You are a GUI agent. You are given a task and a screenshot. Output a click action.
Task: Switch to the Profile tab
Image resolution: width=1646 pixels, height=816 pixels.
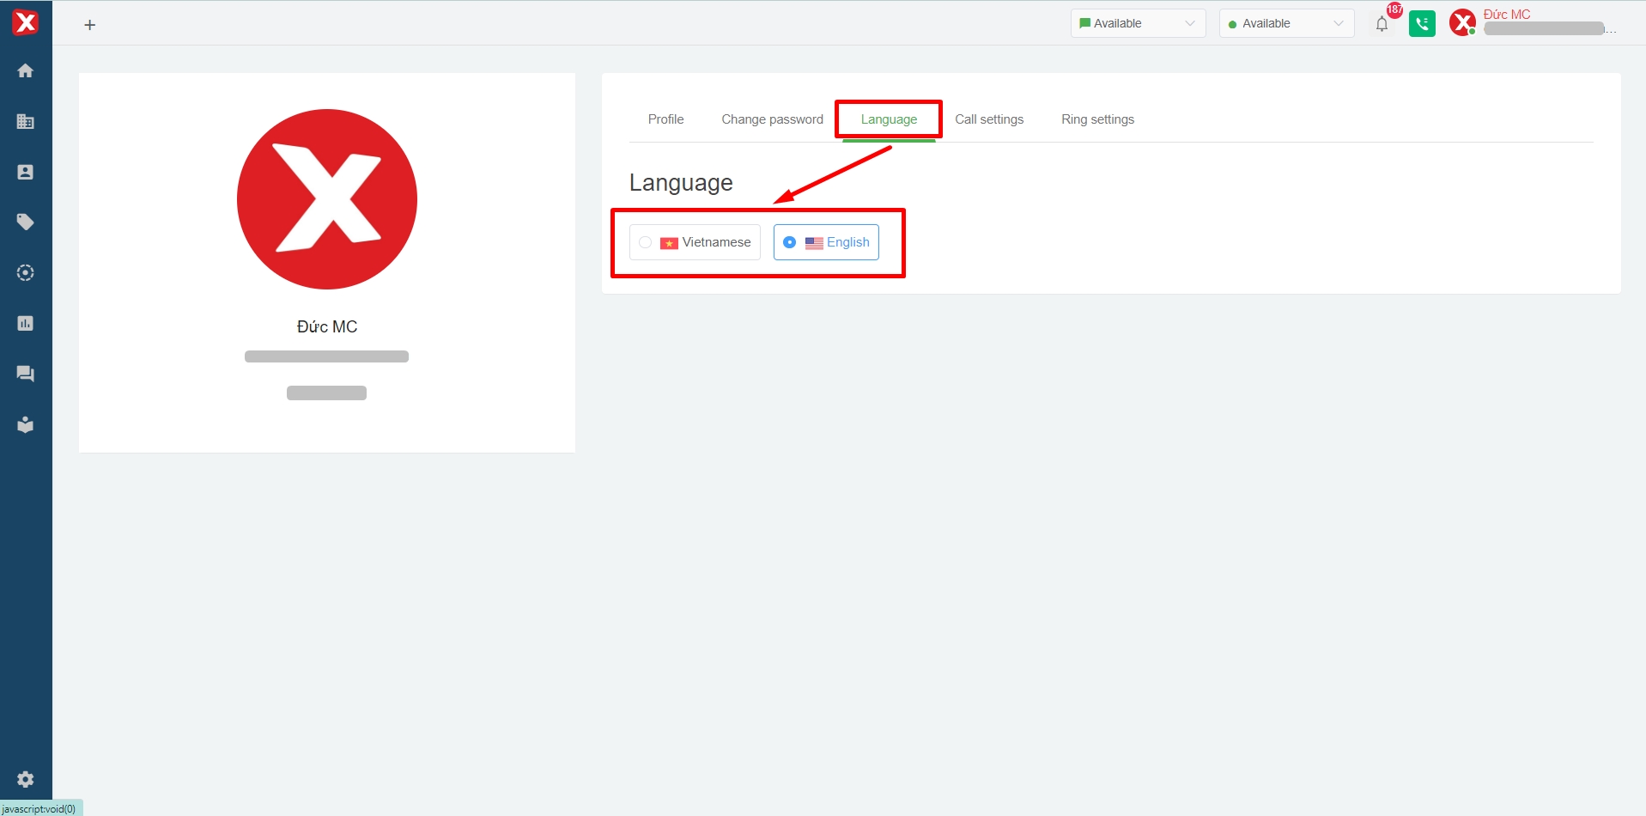click(665, 119)
